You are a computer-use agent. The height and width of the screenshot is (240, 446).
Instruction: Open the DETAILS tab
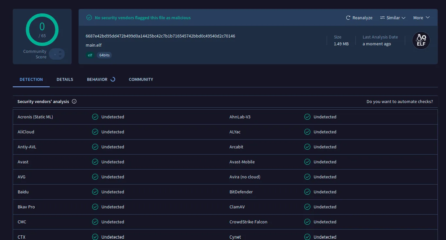coord(65,79)
